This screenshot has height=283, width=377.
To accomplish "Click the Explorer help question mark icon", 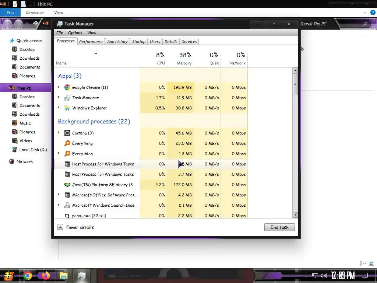I will pos(373,13).
